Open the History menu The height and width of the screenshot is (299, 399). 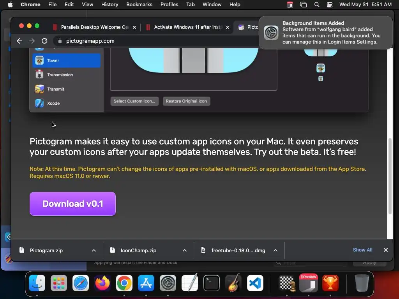click(x=109, y=5)
